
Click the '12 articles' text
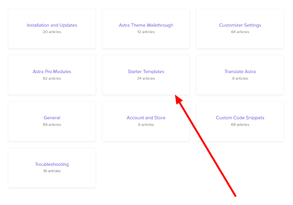coord(146,32)
